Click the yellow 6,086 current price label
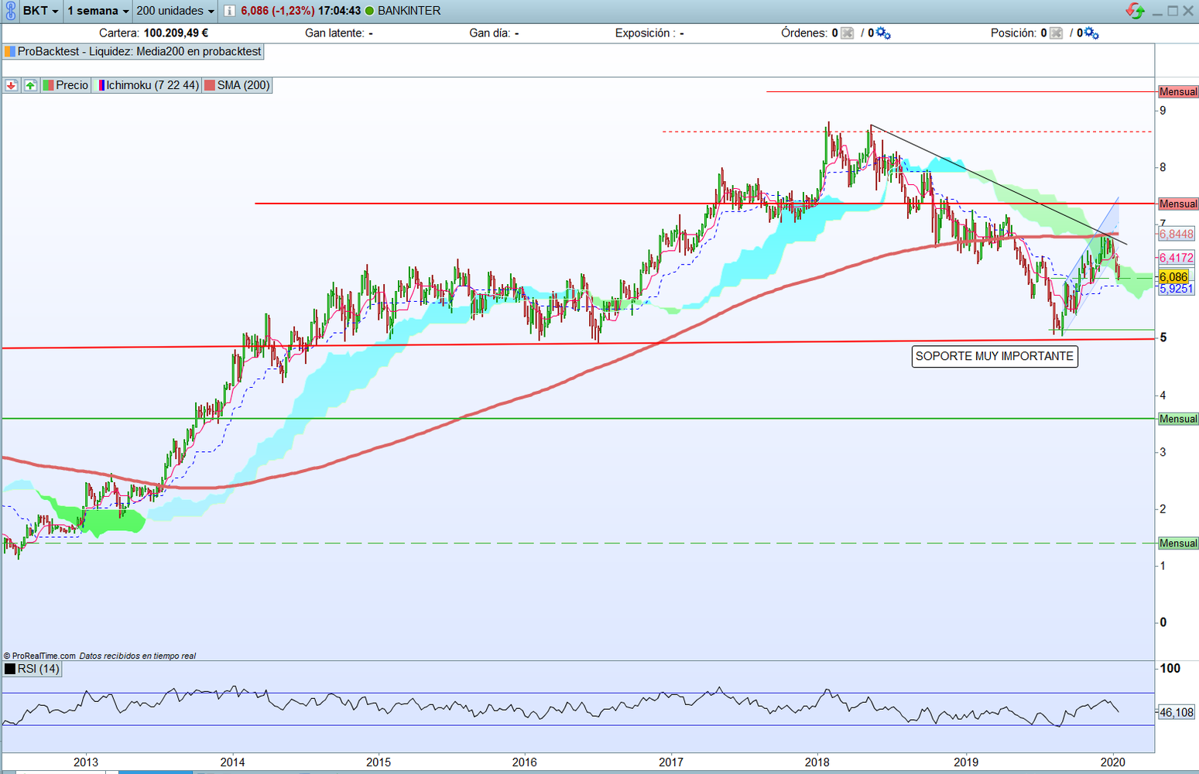 (1173, 277)
